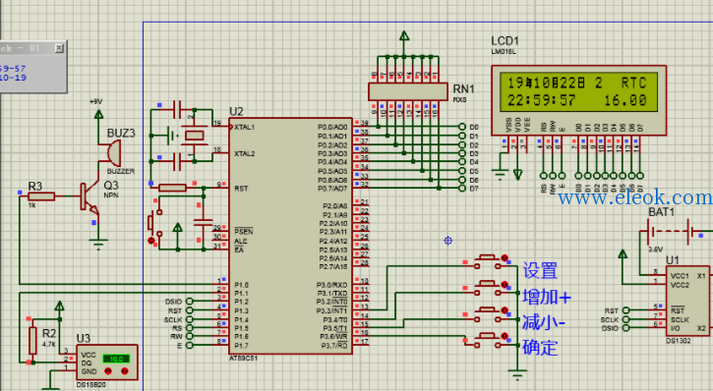Close the clock U1 popup window

pos(59,48)
